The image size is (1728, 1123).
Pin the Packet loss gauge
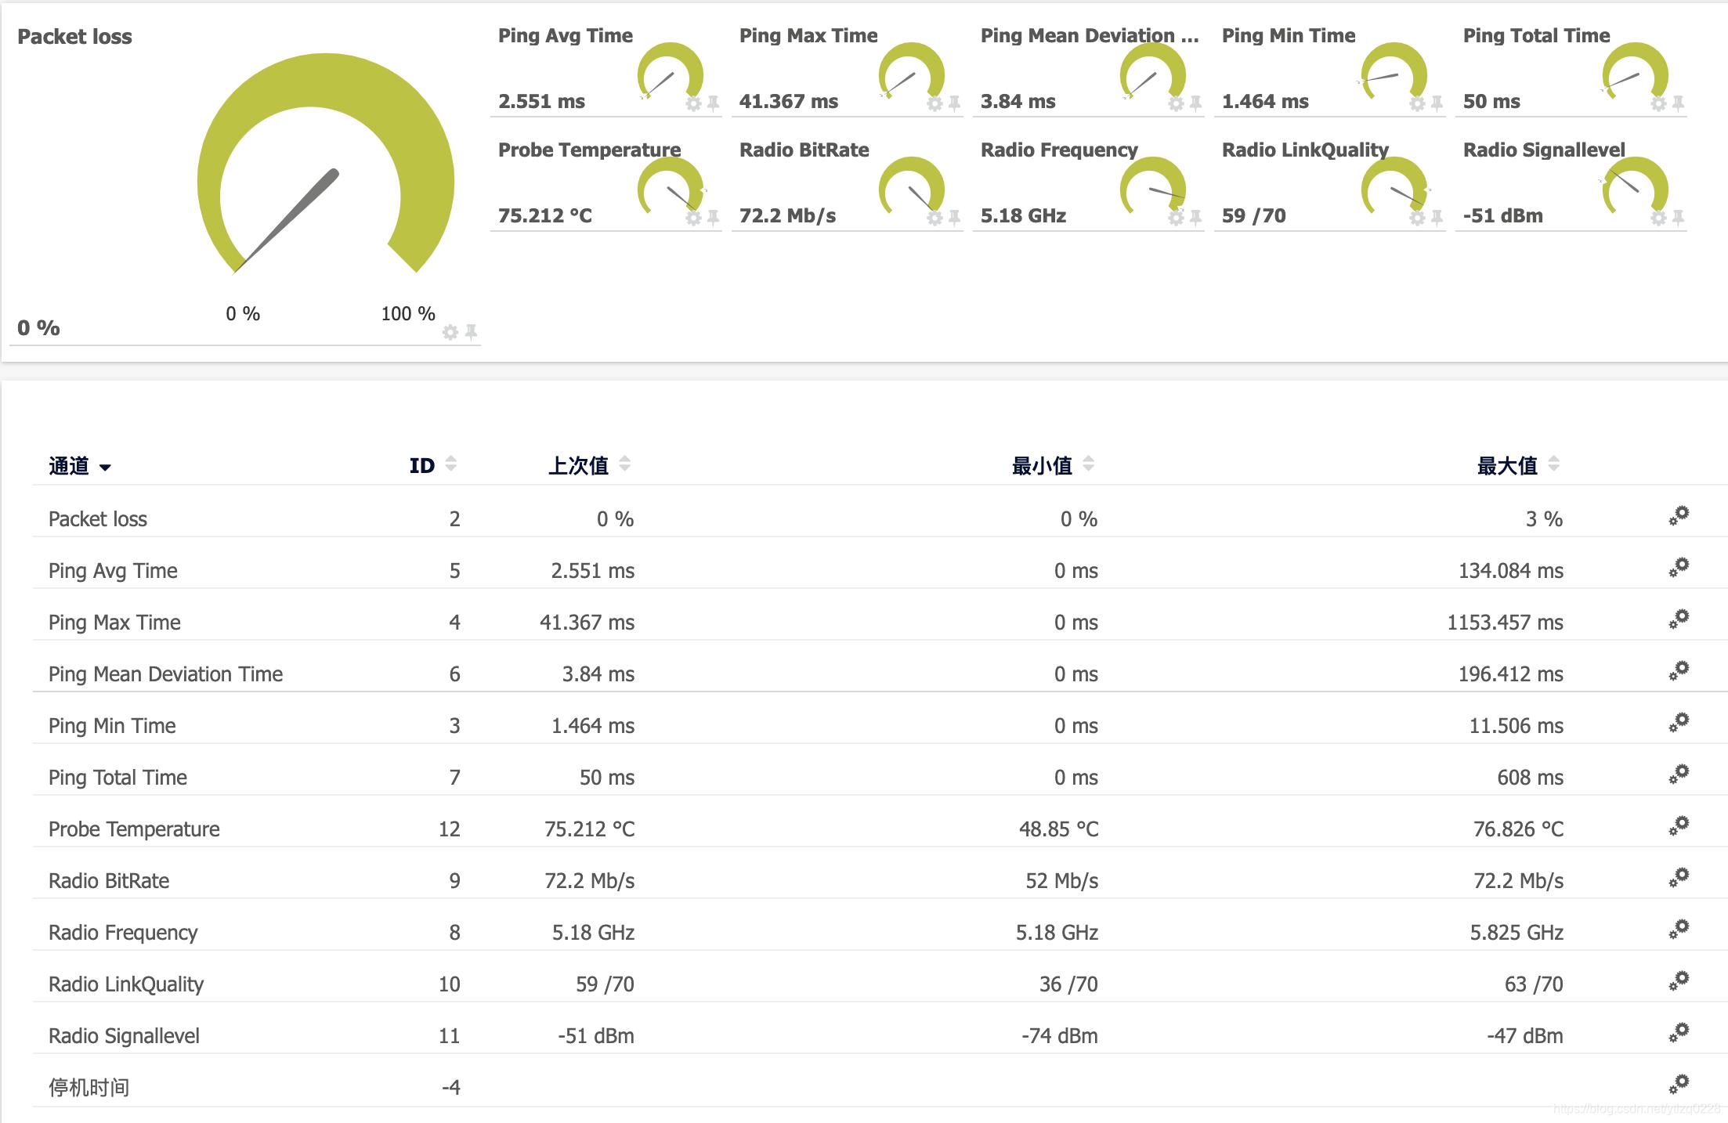(471, 332)
